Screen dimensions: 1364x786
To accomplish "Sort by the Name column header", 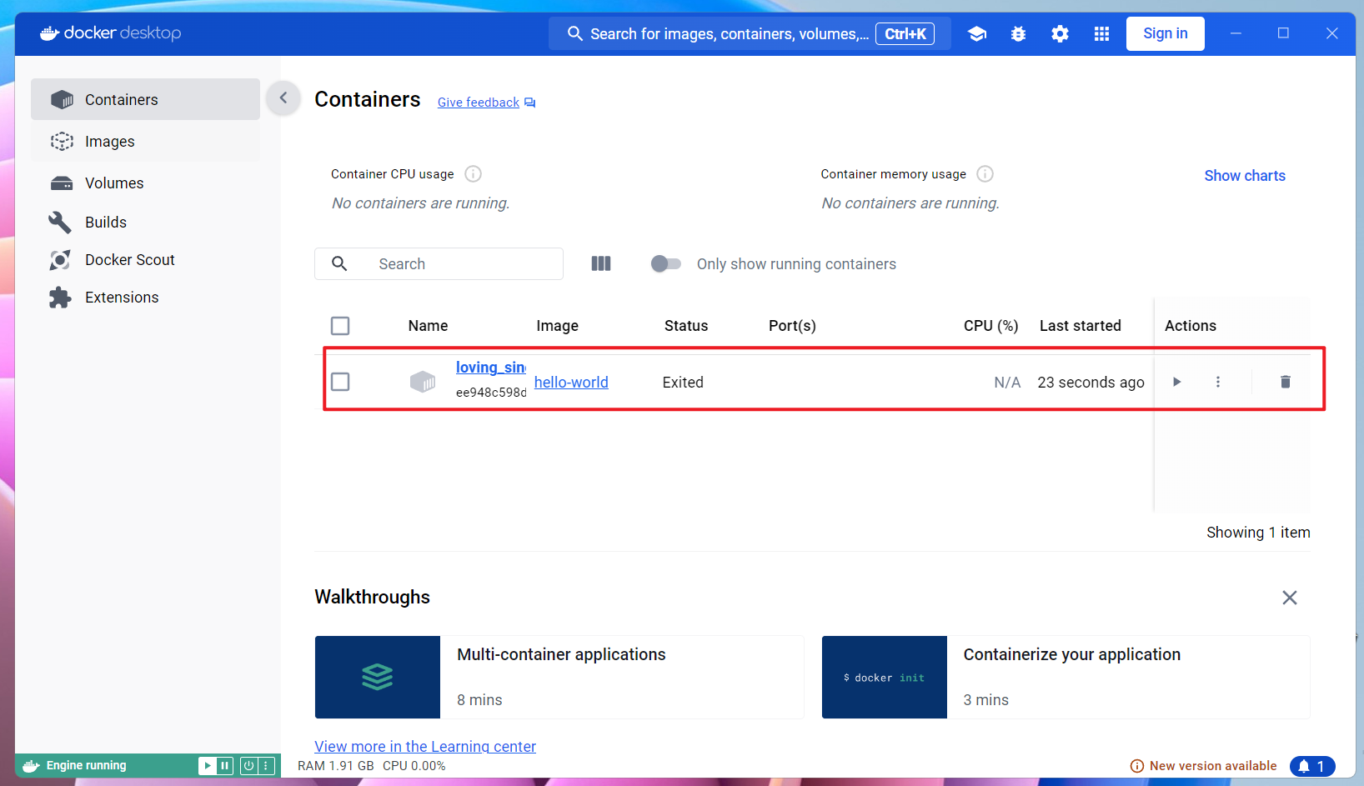I will [428, 326].
